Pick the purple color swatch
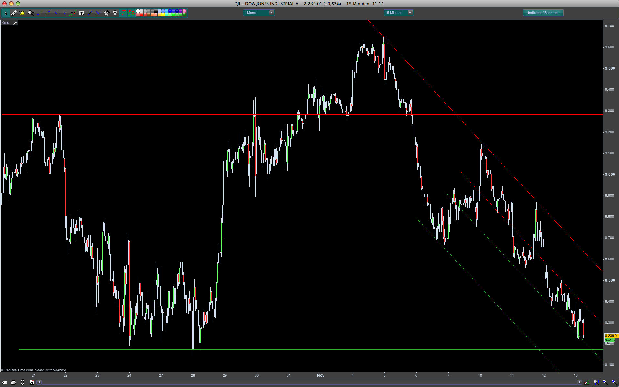The width and height of the screenshot is (619, 387). [181, 11]
